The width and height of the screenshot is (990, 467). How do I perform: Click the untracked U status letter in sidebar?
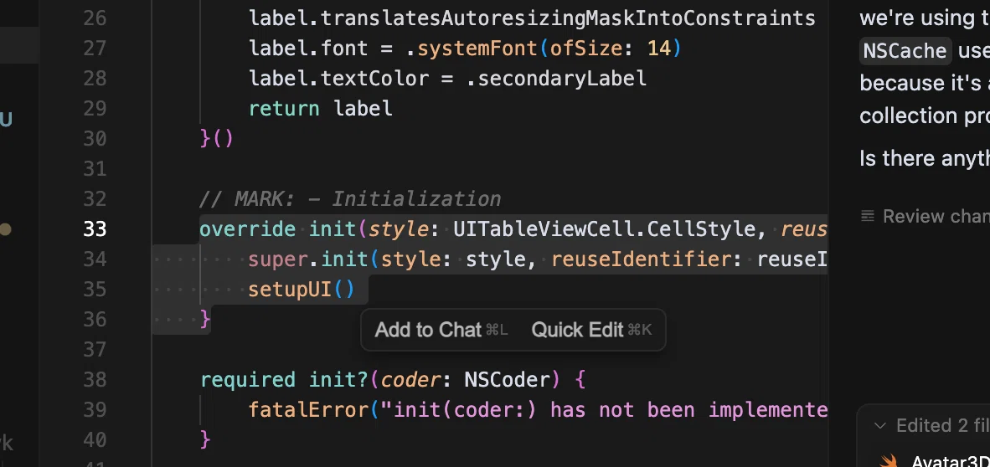click(6, 120)
